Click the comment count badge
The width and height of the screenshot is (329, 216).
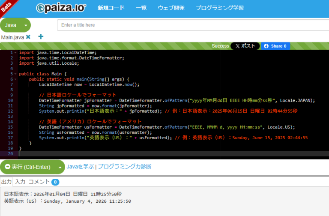coord(55,182)
